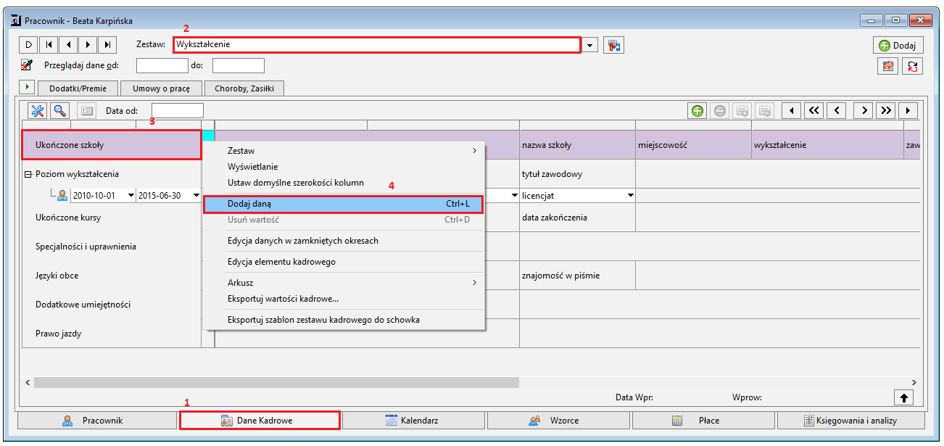
Task: Click the refresh icon below Dodaj button
Action: click(x=913, y=67)
